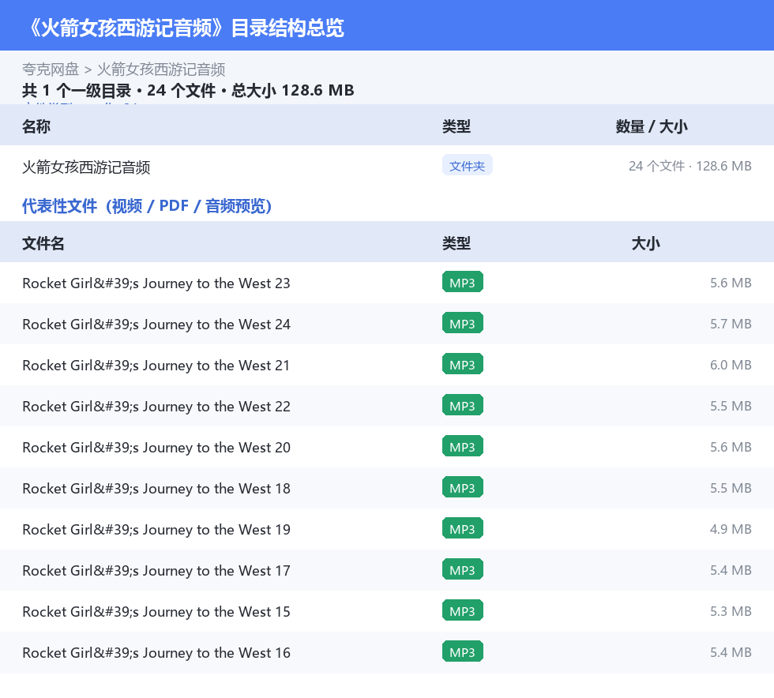Select the MP3 badge in West 17 row
774x698 pixels.
pos(463,569)
